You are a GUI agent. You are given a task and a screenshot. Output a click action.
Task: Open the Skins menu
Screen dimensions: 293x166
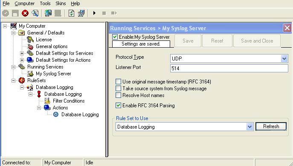pyautogui.click(x=61, y=3)
